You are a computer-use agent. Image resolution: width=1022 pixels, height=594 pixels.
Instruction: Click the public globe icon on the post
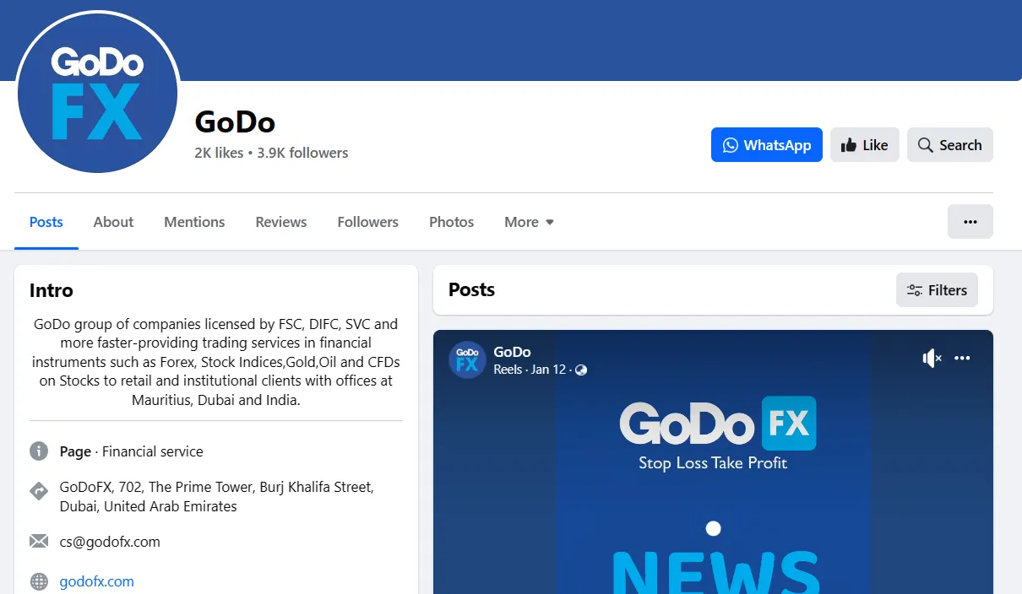click(x=581, y=370)
